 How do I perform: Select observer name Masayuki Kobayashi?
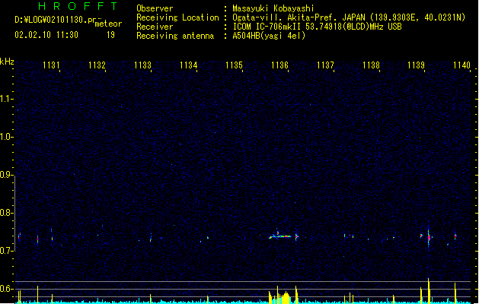pos(273,8)
